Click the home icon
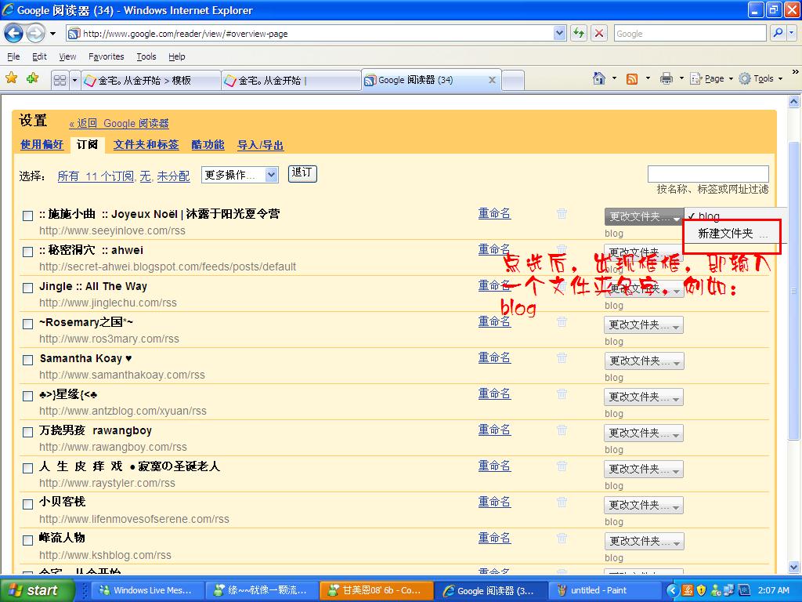The width and height of the screenshot is (802, 602). (598, 78)
